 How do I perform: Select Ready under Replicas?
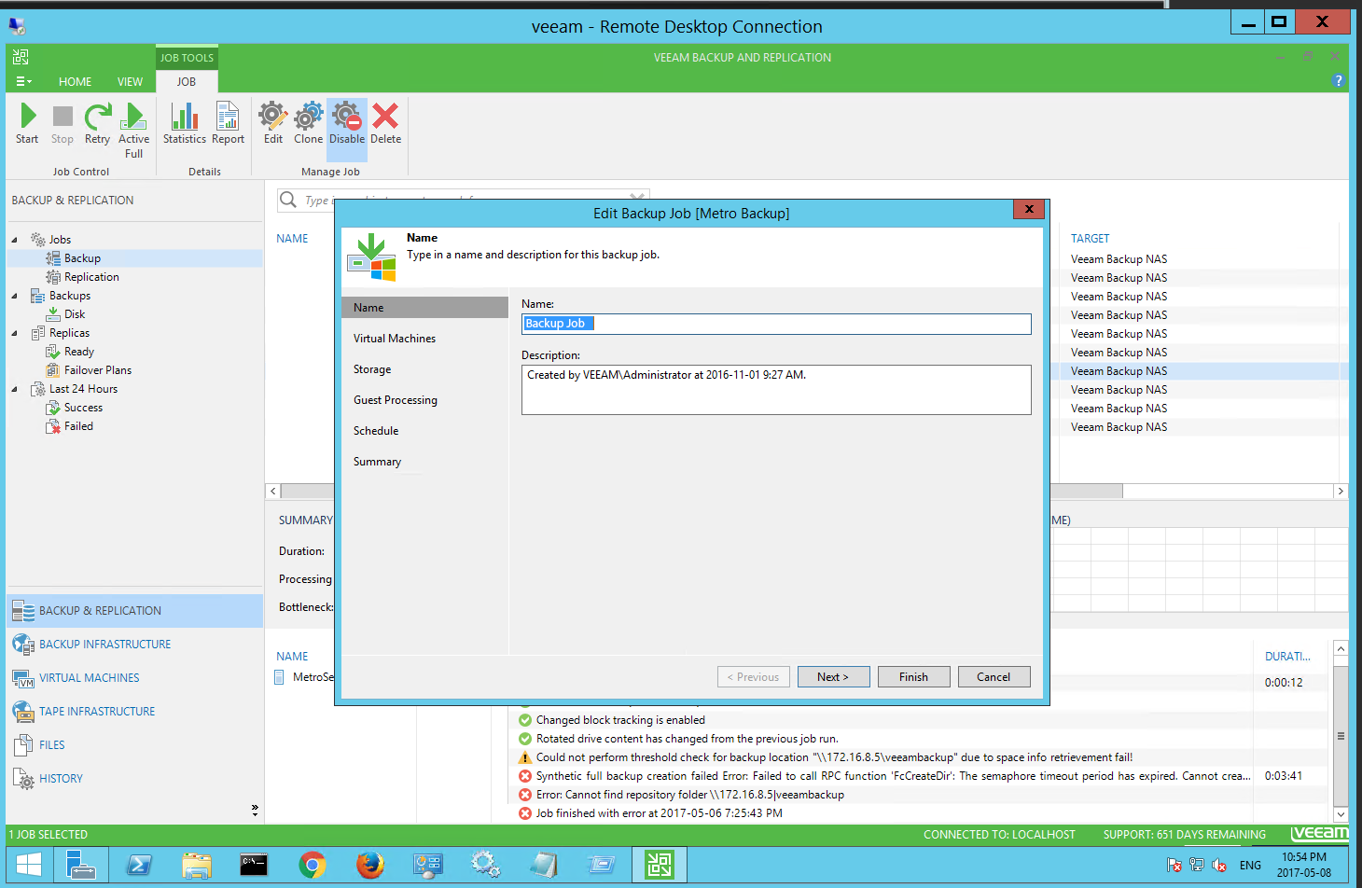tap(79, 352)
